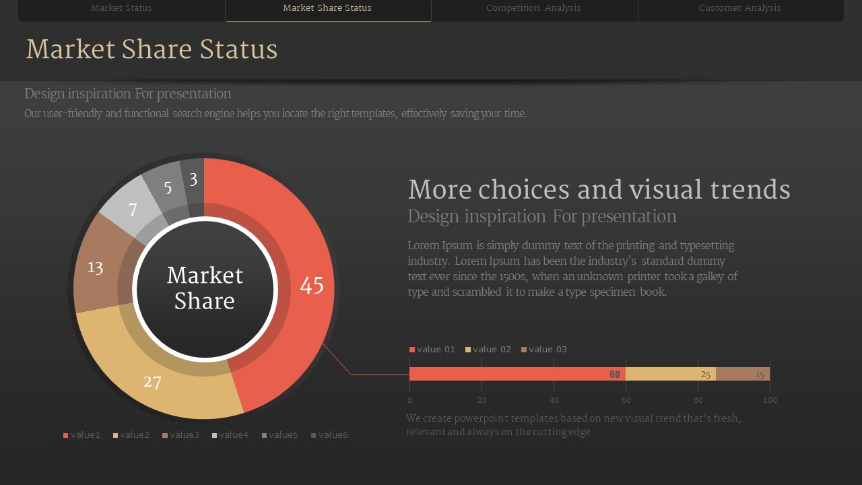Open the Market Status tab

tap(121, 8)
